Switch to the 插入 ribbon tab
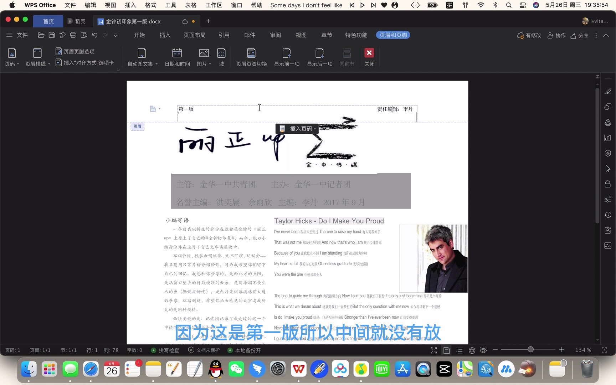 tap(165, 35)
